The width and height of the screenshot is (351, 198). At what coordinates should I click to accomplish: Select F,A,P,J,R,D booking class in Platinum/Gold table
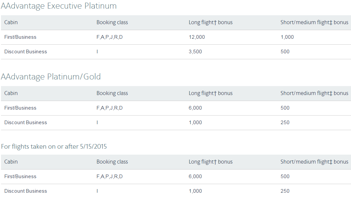(109, 108)
